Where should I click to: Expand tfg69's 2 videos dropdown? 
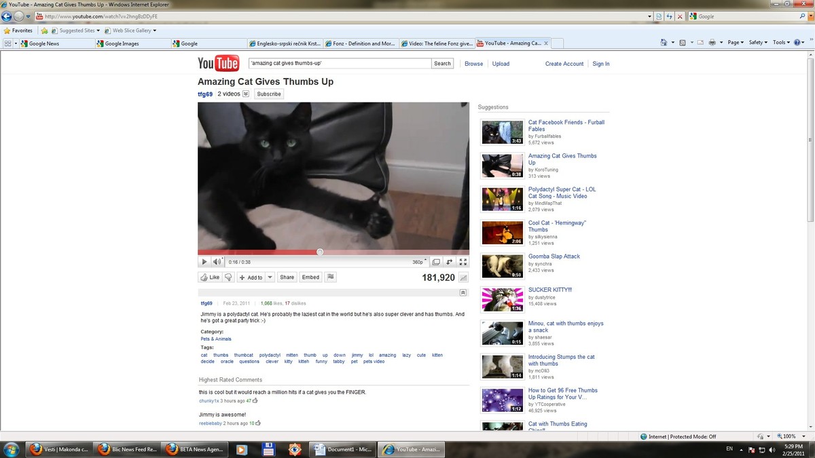pyautogui.click(x=246, y=94)
